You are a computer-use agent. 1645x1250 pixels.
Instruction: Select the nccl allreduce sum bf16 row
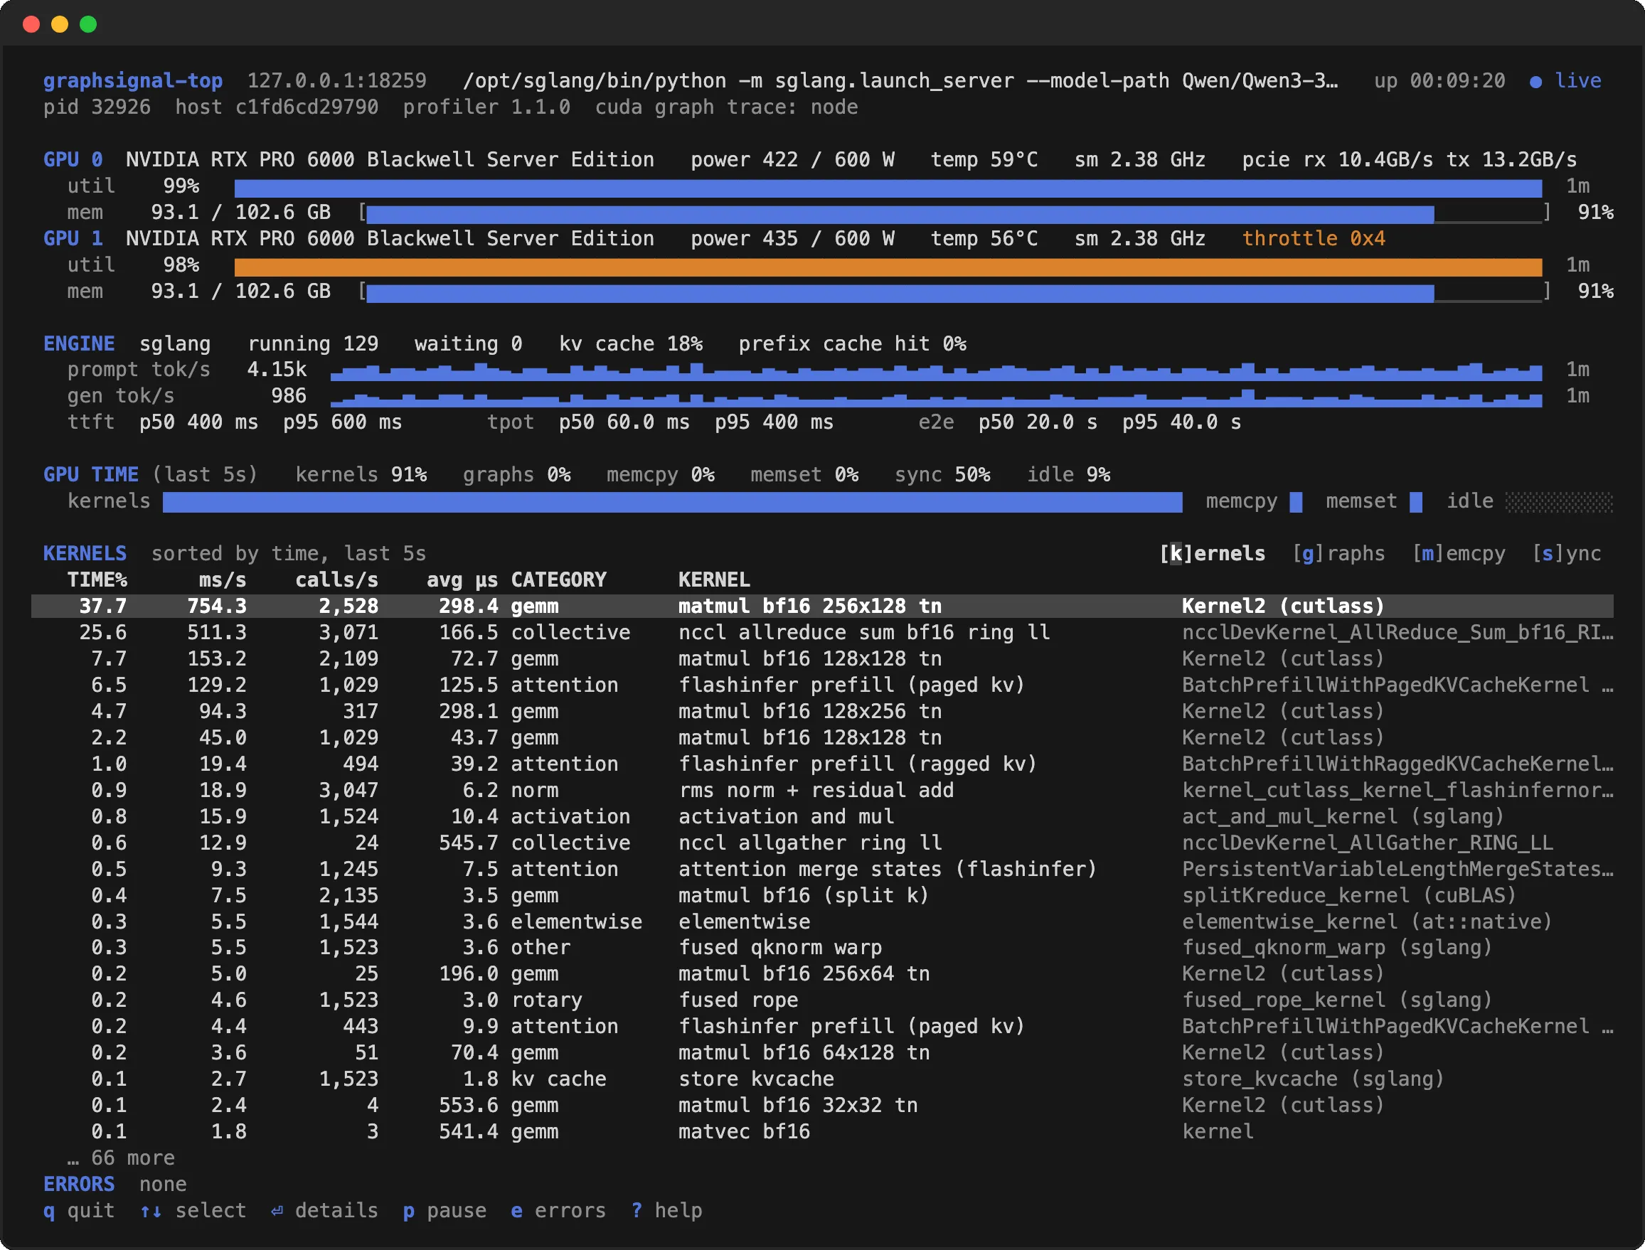pos(822,632)
